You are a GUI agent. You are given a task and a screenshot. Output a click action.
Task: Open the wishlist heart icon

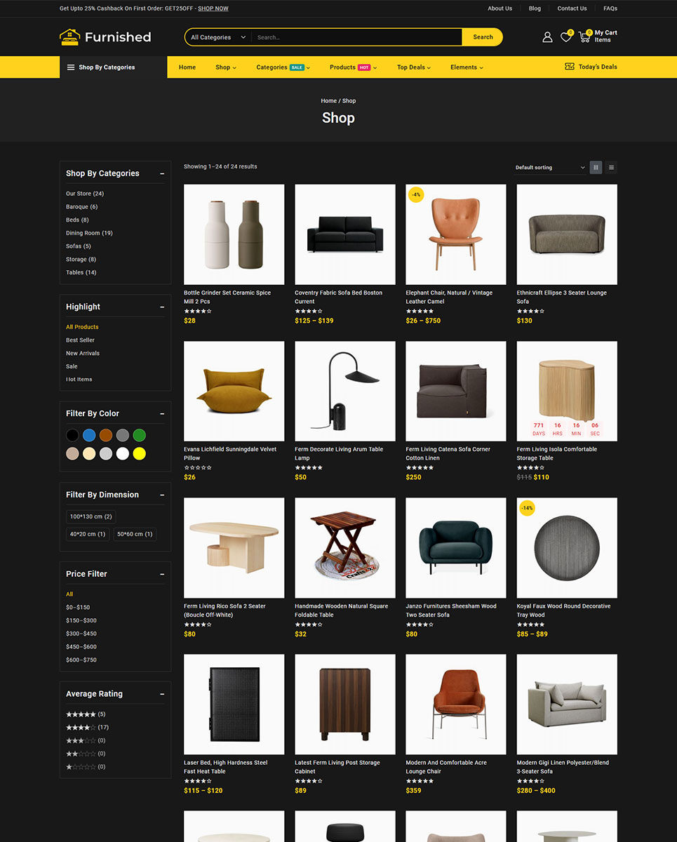click(x=565, y=37)
